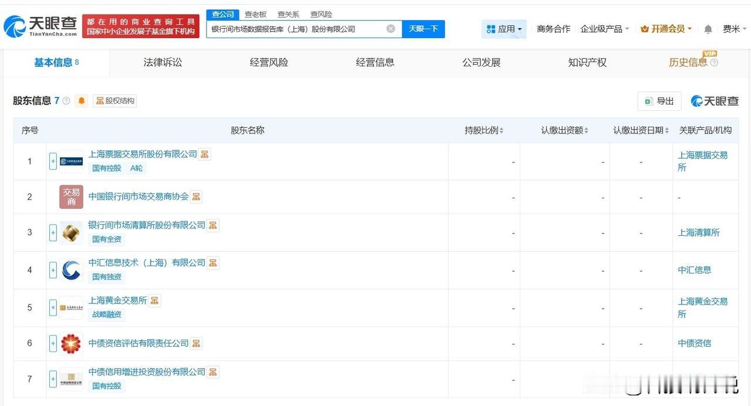Expand row 7 中债信用增进 with plus
751x406 pixels.
53,379
